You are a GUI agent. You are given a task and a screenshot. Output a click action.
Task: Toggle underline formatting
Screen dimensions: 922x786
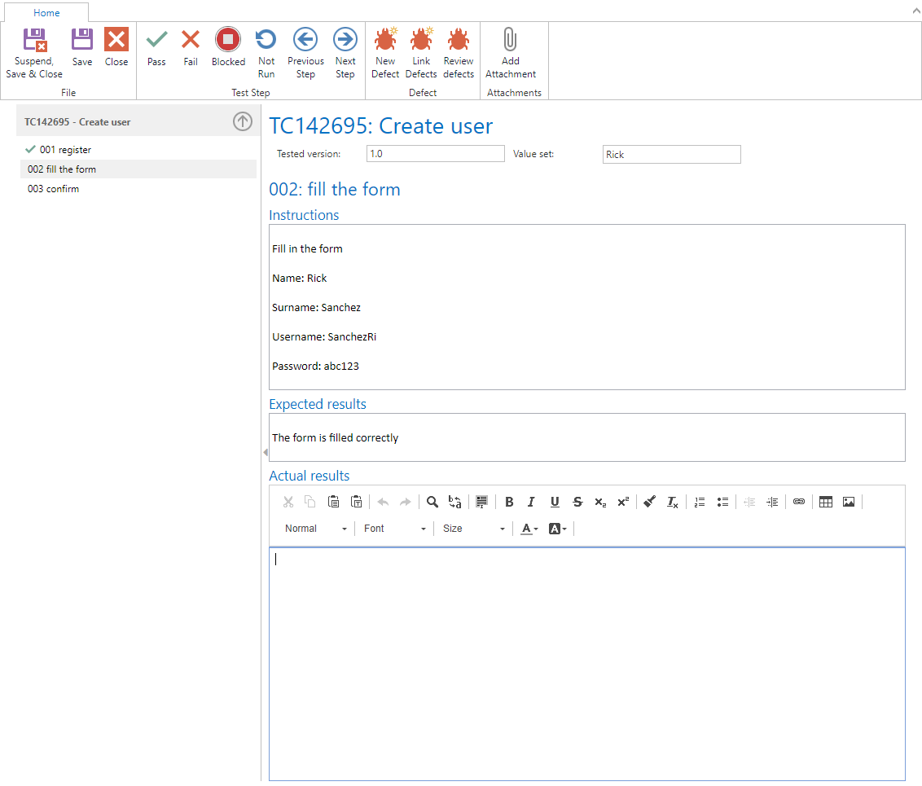555,502
